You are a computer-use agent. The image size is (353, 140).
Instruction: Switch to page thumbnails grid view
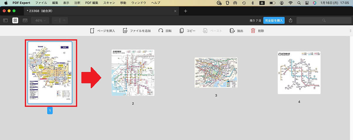pyautogui.click(x=15, y=20)
